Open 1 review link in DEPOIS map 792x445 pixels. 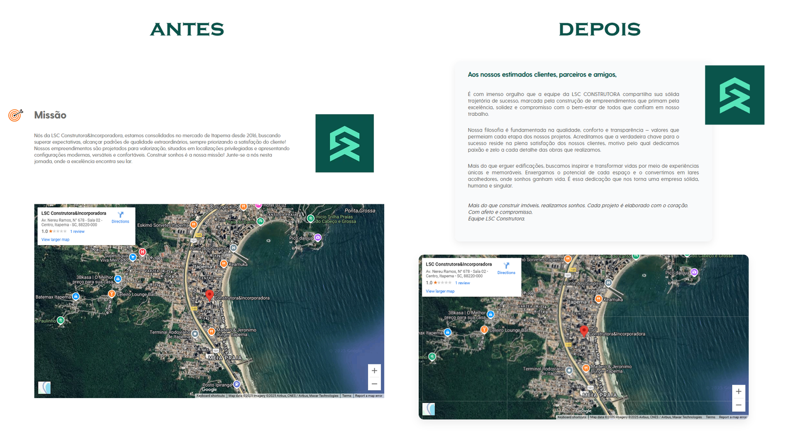tap(462, 283)
